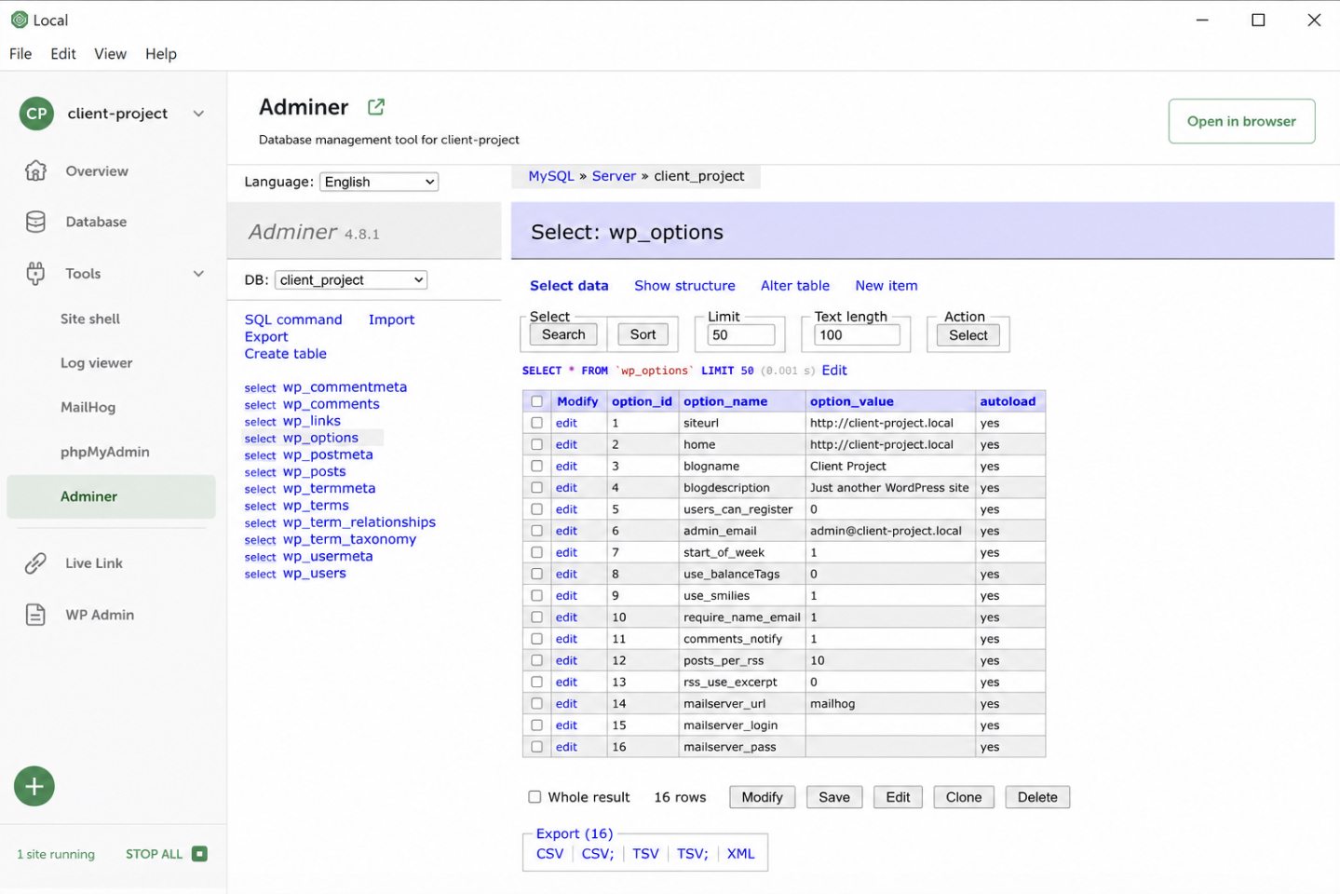Switch to Alter table tab
The height and width of the screenshot is (894, 1340).
click(795, 286)
